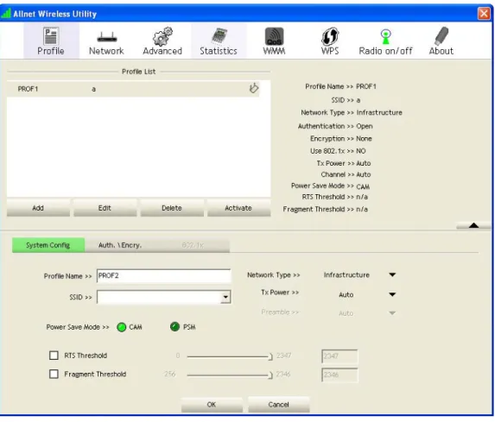Screen dimensions: 495x422
Task: Enable the RTS Threshold checkbox
Action: 54,356
